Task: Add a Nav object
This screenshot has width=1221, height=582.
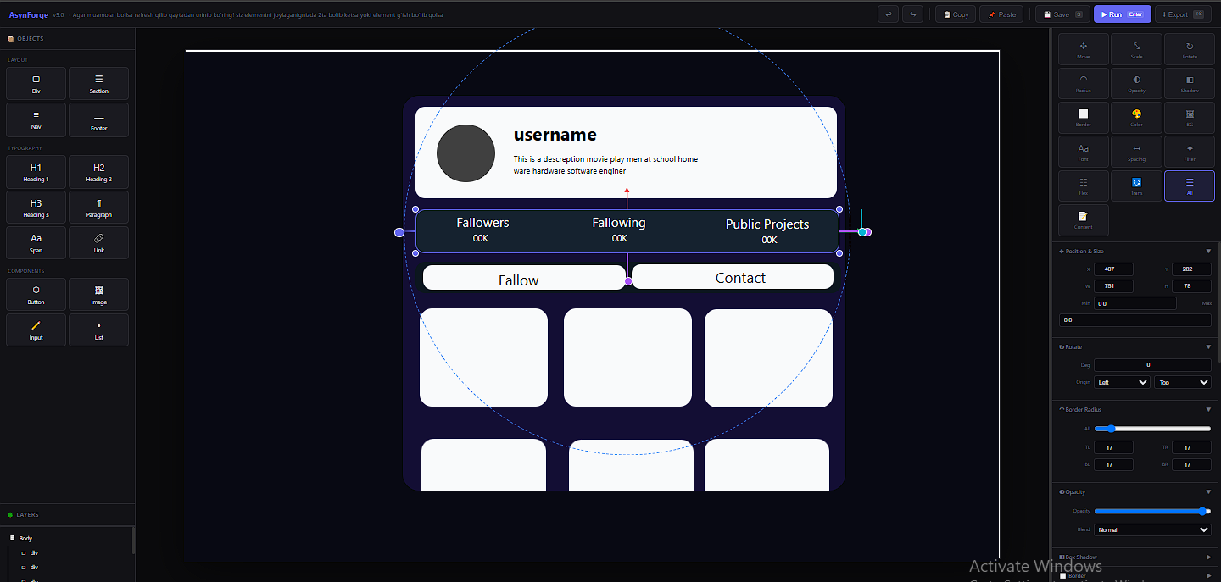Action: click(x=36, y=119)
